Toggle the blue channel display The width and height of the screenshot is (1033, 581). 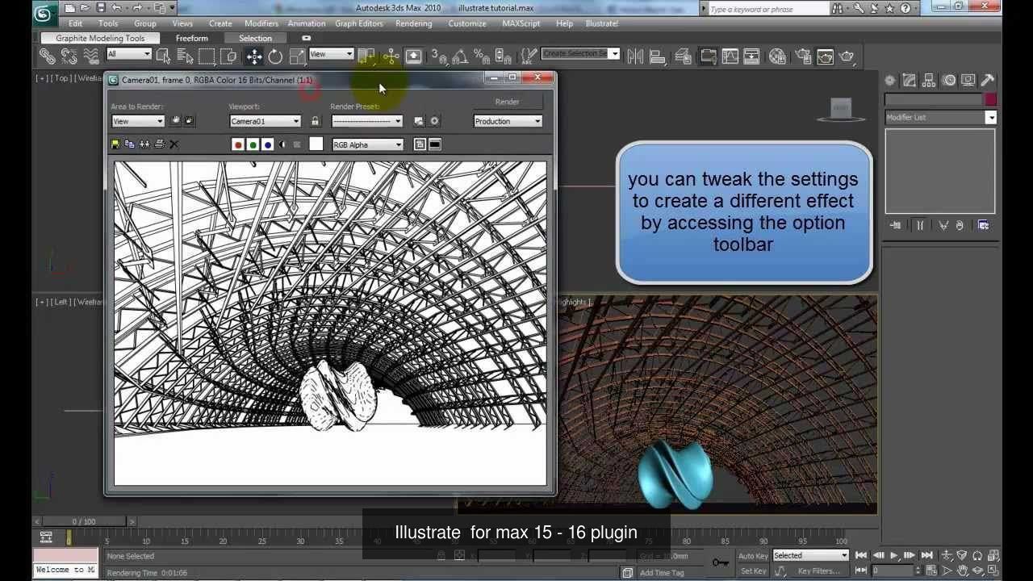(267, 144)
